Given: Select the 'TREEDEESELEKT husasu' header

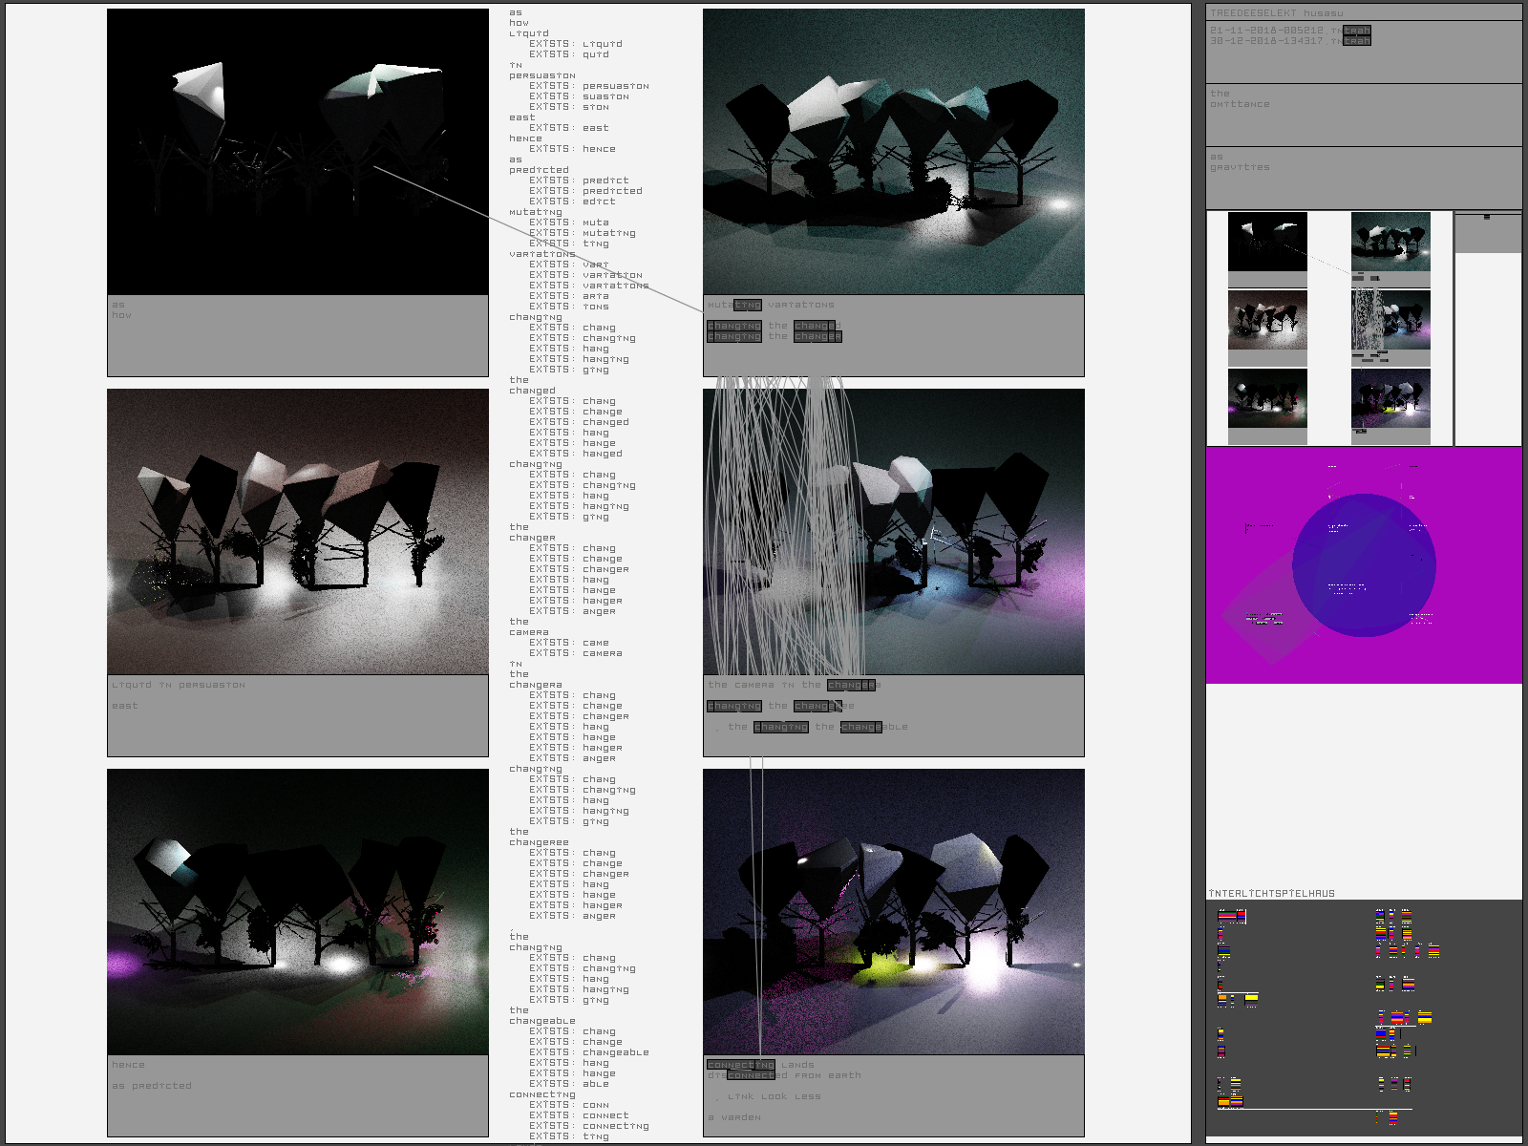Looking at the screenshot, I should 1276,13.
